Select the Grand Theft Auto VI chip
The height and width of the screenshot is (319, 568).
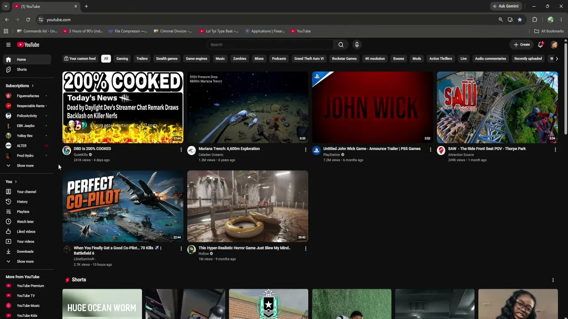click(309, 58)
